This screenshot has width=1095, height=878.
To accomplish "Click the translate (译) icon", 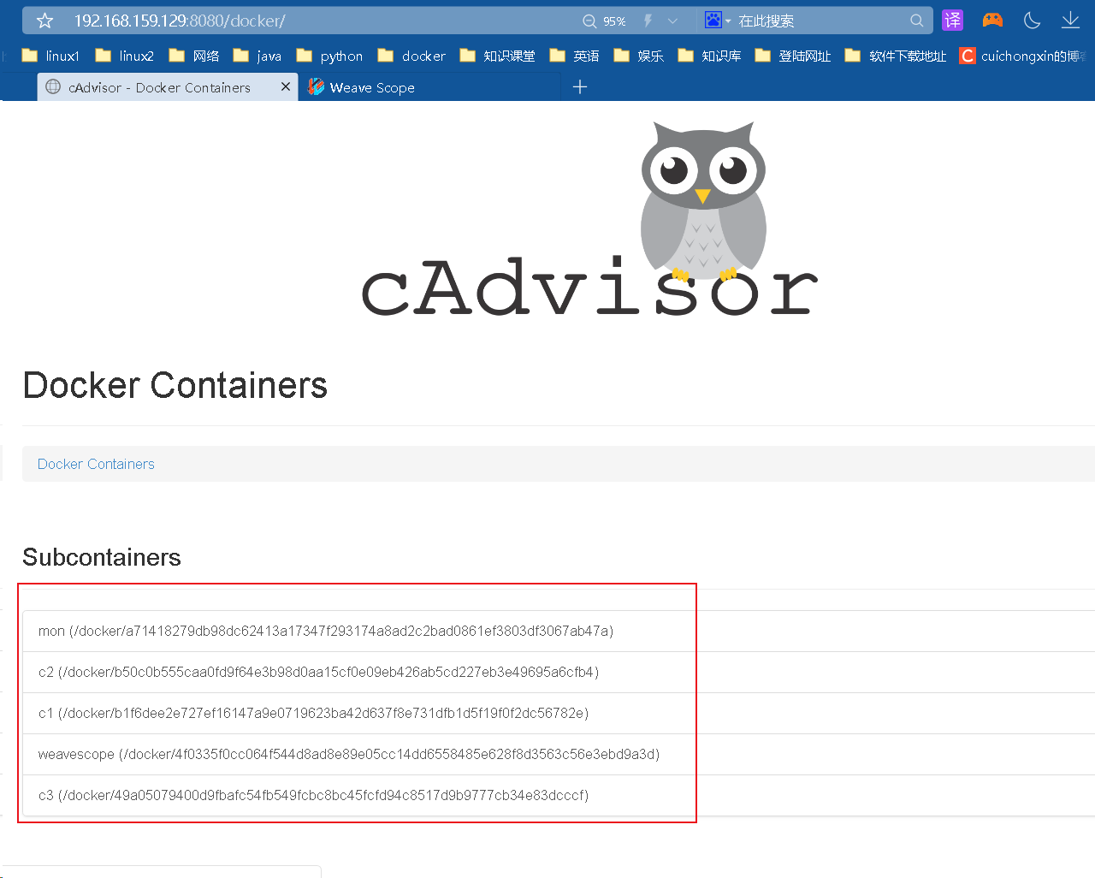I will click(x=952, y=20).
